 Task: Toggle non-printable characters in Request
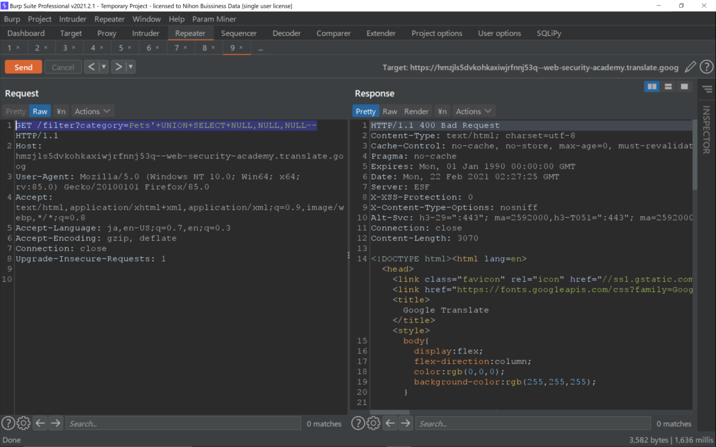61,111
